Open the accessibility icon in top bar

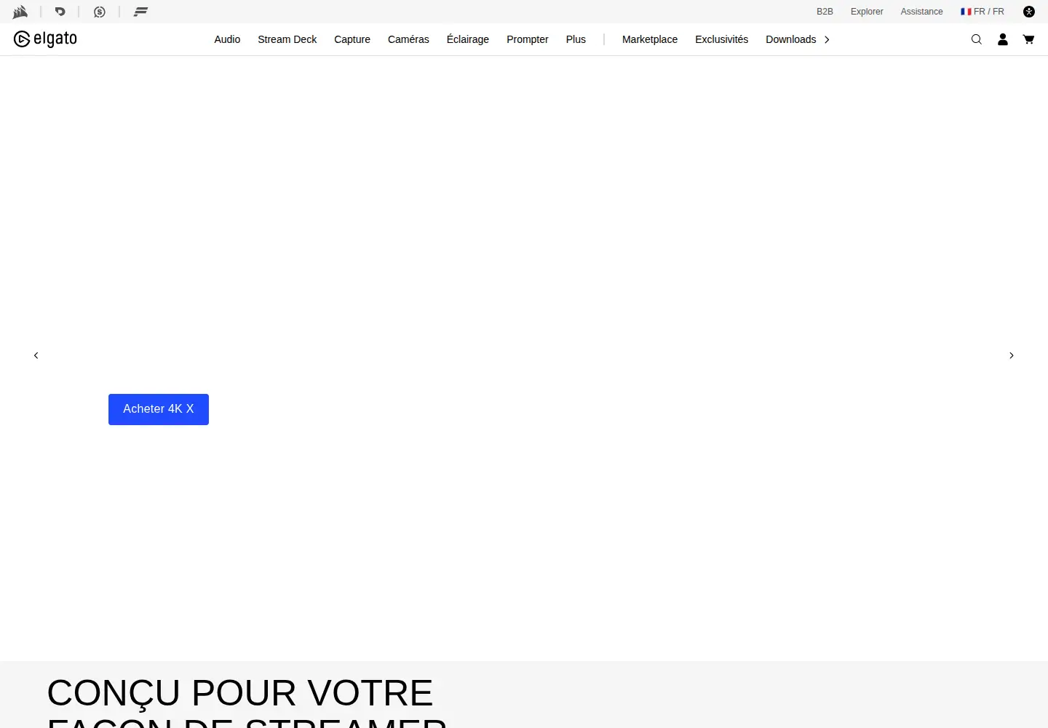point(1029,12)
